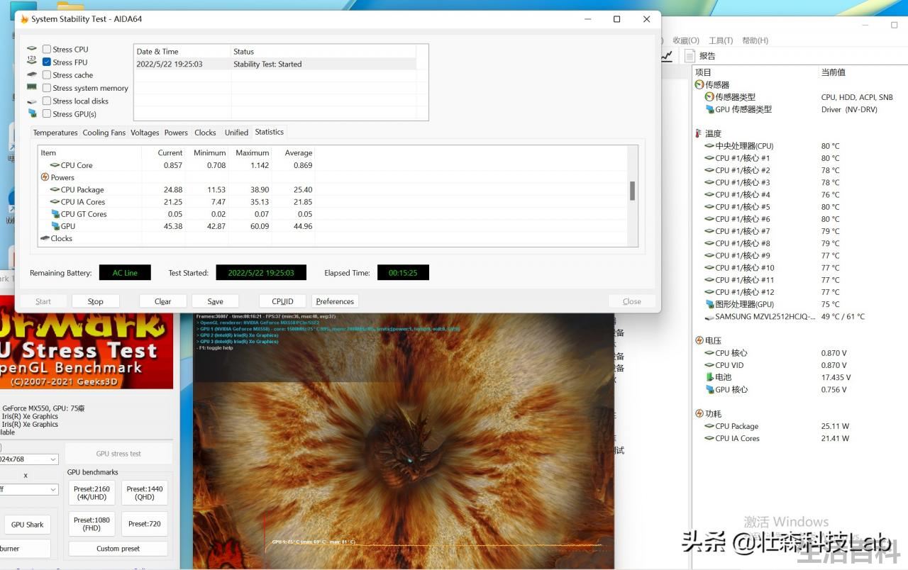Open the Preferences button
This screenshot has width=908, height=570.
pos(335,301)
